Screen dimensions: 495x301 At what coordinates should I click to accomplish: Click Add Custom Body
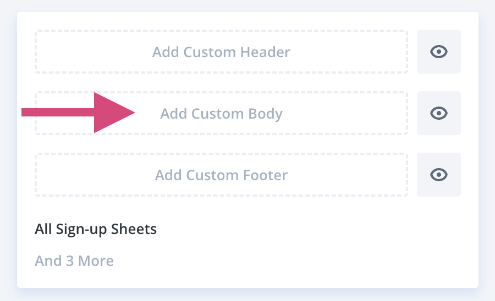221,113
